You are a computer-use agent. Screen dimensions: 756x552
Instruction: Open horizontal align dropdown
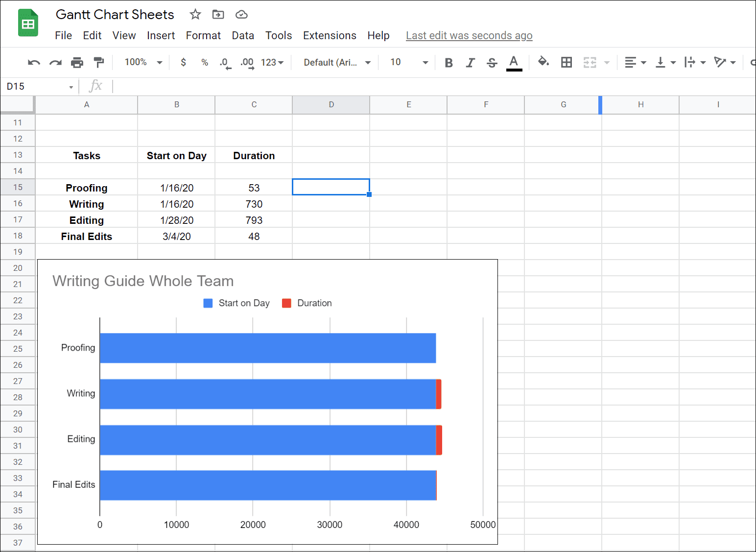(x=636, y=62)
